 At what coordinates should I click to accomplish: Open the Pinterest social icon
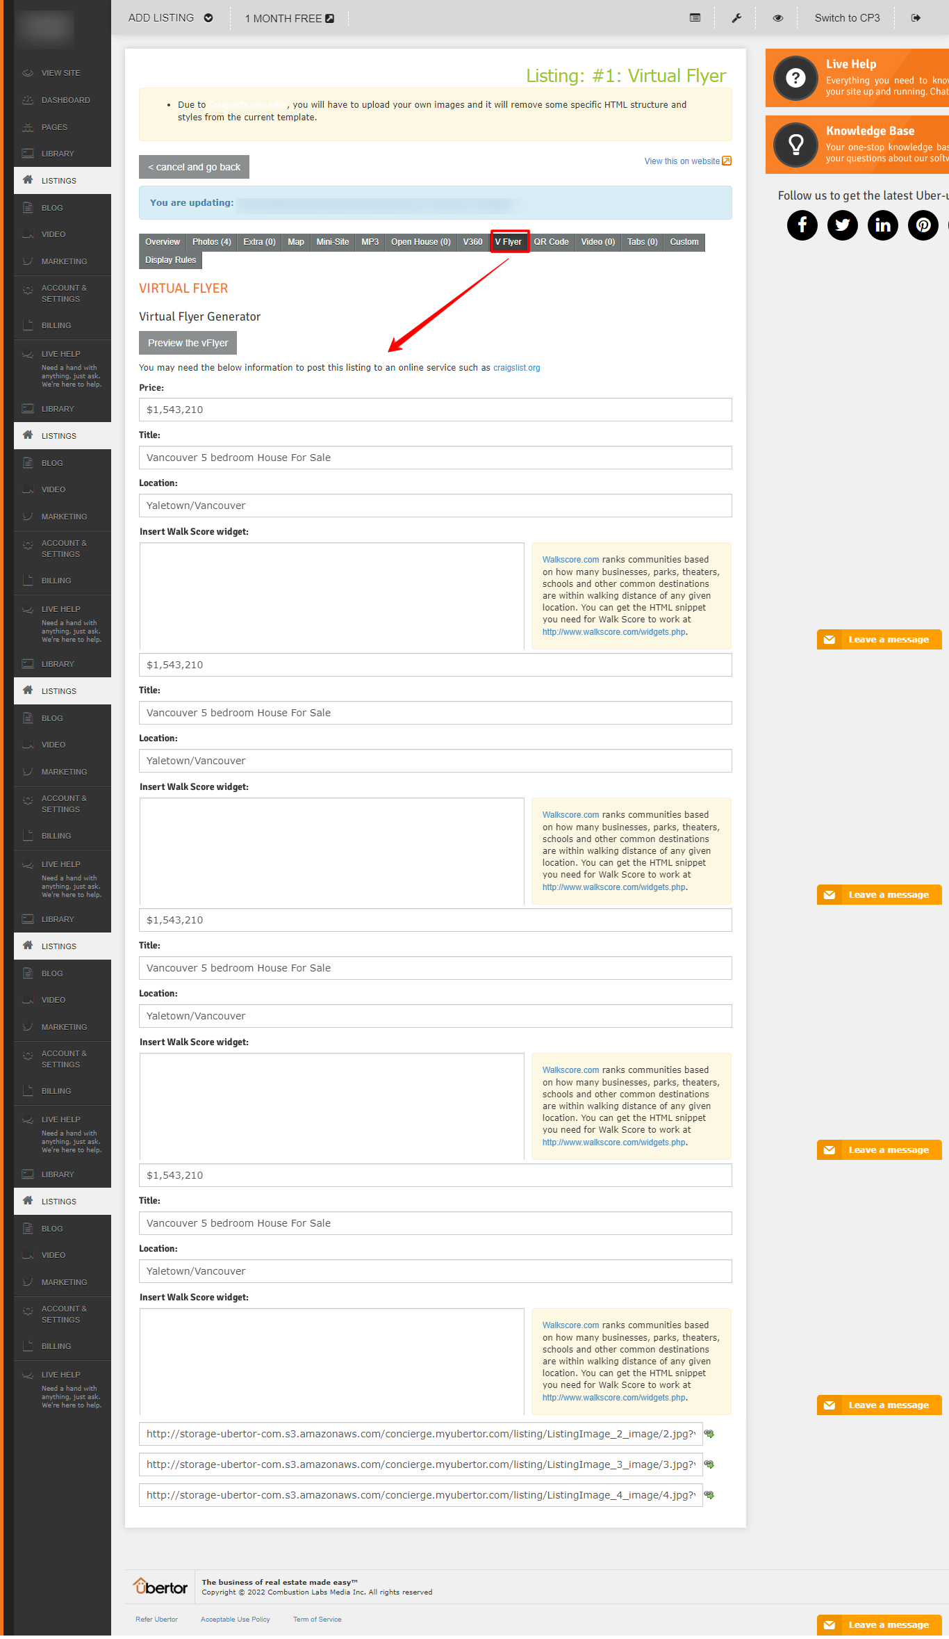pos(923,225)
